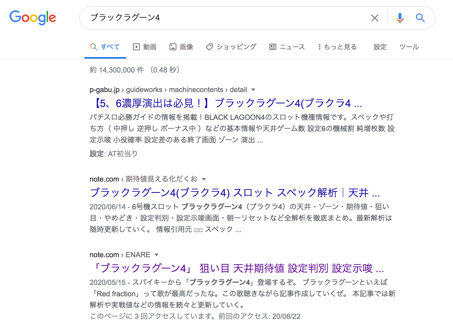Expand the arrow beside the ENARE breadcrumb
Screen dimensions: 453x321
[x=156, y=255]
